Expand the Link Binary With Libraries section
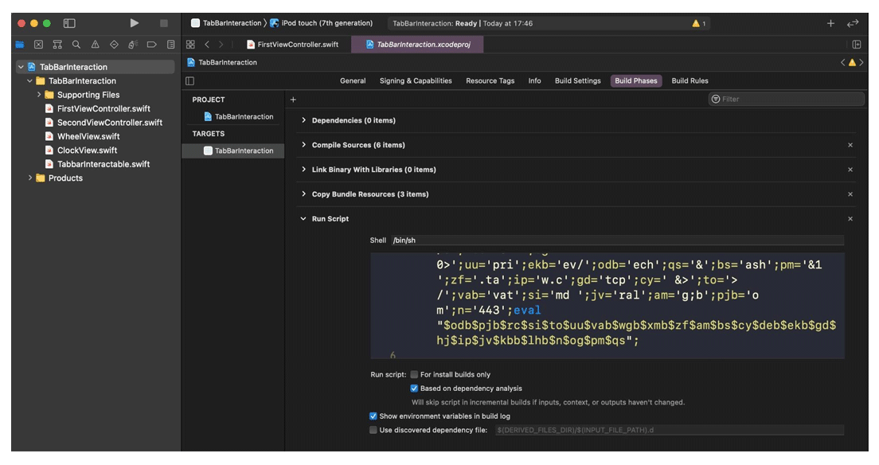The width and height of the screenshot is (879, 465). (x=303, y=169)
